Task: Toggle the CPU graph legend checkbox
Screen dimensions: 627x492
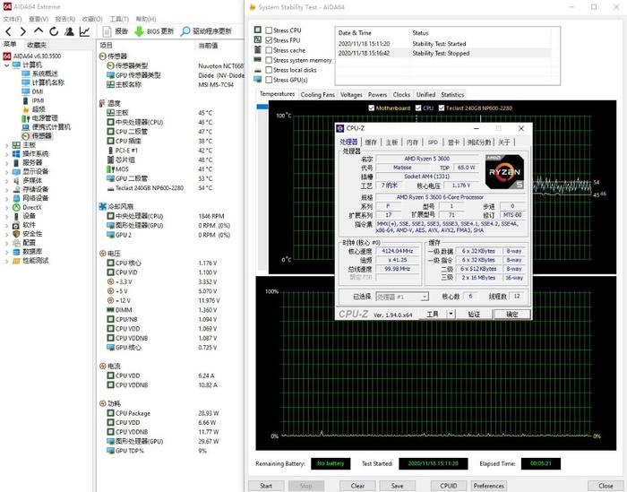Action: [418, 108]
